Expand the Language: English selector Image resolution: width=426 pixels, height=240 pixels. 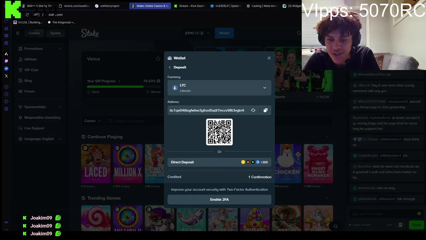[40, 139]
